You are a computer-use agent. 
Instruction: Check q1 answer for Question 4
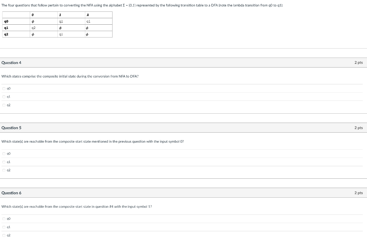point(4,97)
